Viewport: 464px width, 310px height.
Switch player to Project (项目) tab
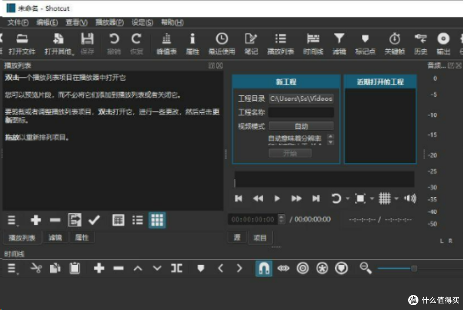(x=260, y=238)
